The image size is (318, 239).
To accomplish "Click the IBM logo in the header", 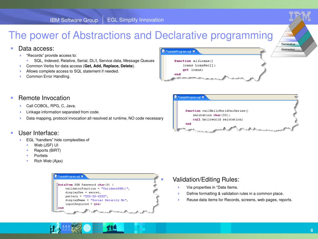I will 300,16.
